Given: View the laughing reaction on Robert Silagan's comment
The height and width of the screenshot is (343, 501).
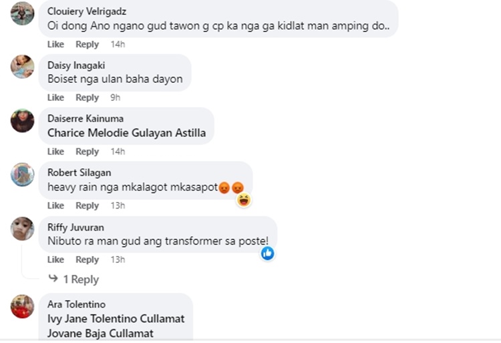Looking at the screenshot, I should click(x=244, y=199).
